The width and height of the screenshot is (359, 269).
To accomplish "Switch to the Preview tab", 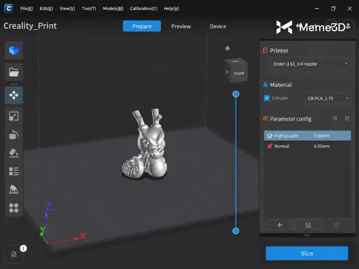I will click(x=181, y=26).
